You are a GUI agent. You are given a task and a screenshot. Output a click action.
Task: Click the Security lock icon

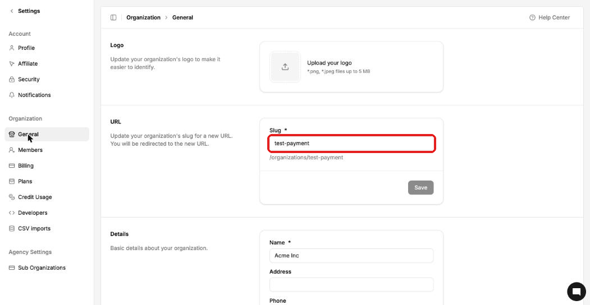12,80
